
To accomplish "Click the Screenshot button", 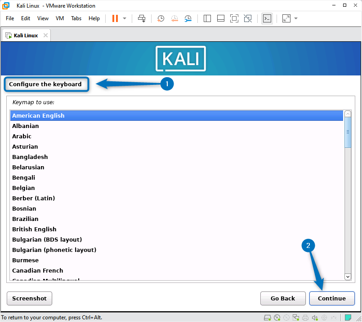I will 29,298.
